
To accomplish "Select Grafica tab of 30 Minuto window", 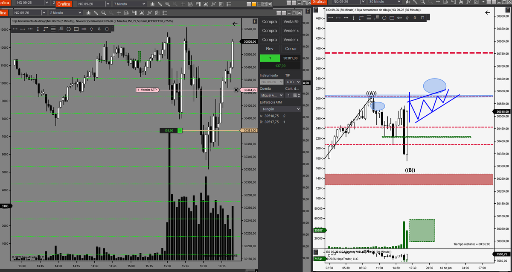I will coord(319,2).
